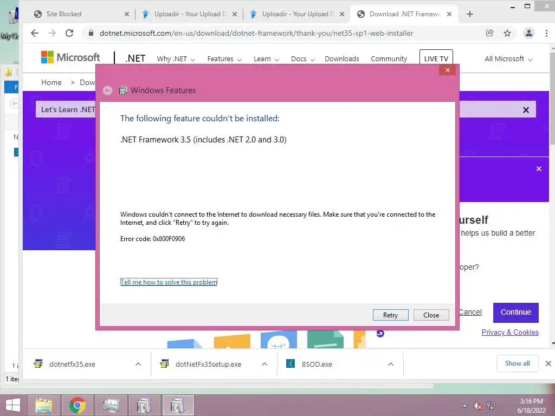The width and height of the screenshot is (555, 416).
Task: Click the taskbar clock and date
Action: click(531, 406)
